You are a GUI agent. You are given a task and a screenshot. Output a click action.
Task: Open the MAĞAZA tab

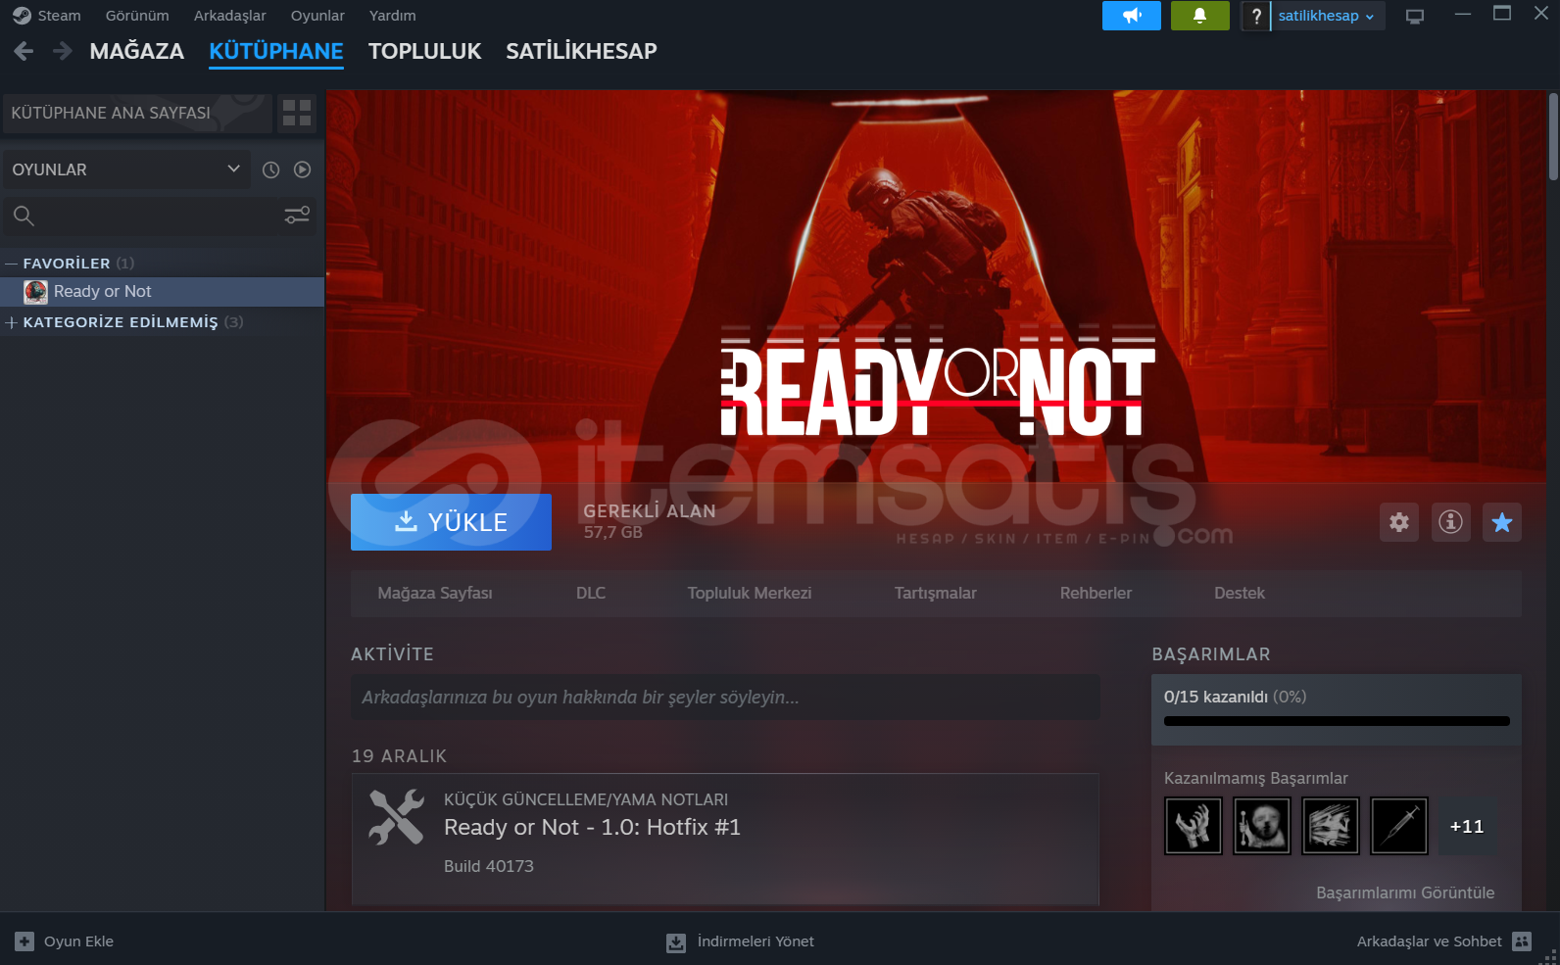tap(137, 51)
